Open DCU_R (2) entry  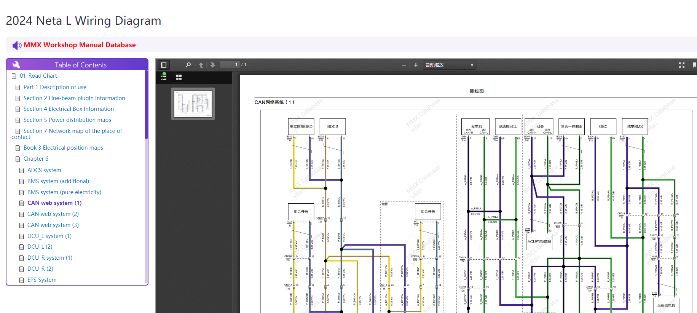pyautogui.click(x=40, y=269)
